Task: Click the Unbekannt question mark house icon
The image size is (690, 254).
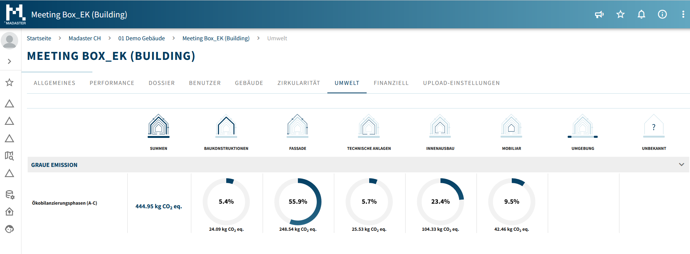Action: 654,126
